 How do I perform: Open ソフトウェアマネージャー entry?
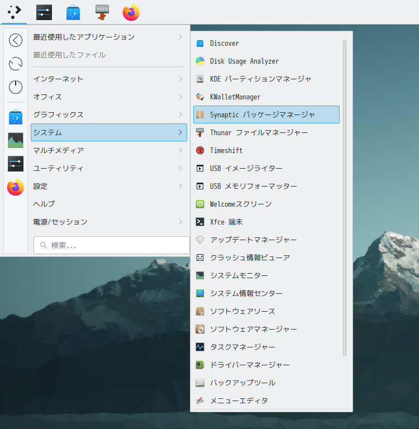tap(266, 329)
